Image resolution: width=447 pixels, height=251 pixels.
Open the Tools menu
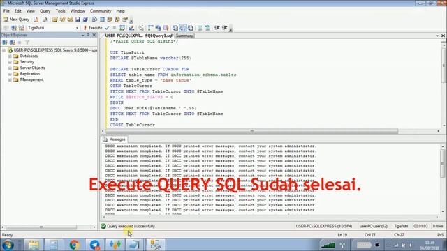[60, 11]
